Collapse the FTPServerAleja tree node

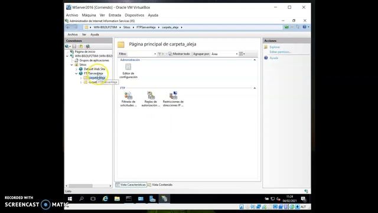[76, 73]
